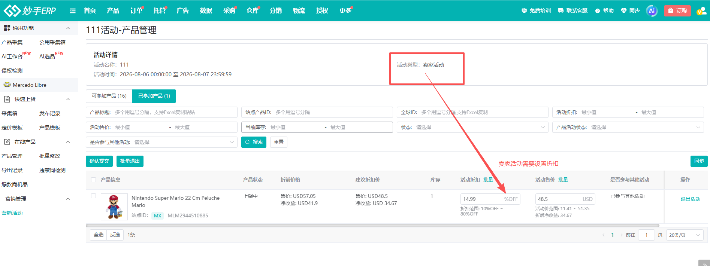Open 首页 in top navigation
This screenshot has height=266, width=710.
tap(90, 10)
